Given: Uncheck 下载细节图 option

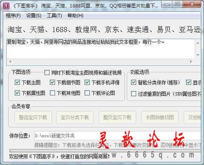Looking at the screenshot, I should point(52,82).
